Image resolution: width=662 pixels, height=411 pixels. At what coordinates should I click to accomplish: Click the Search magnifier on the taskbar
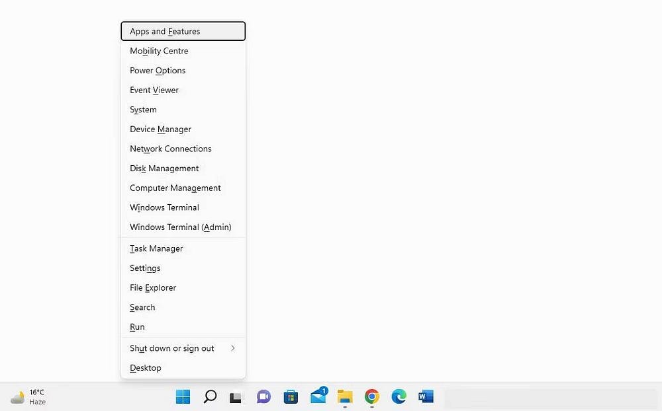[x=210, y=396]
